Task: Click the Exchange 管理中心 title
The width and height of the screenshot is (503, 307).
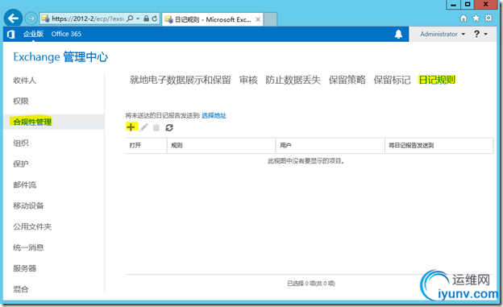Action: pyautogui.click(x=60, y=57)
